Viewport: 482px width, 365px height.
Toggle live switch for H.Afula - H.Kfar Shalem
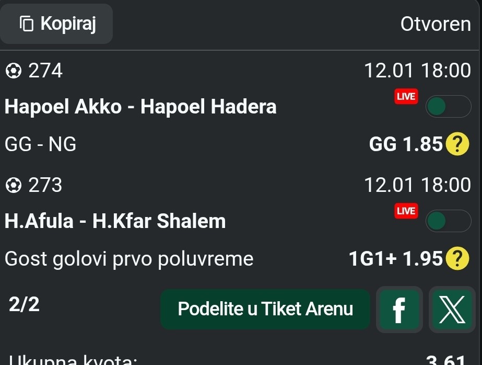[448, 221]
